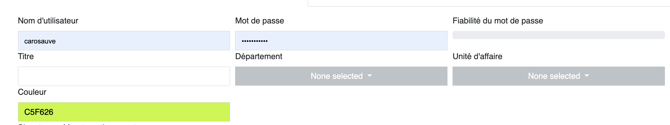Open the C5F626 color picker field
The width and height of the screenshot is (670, 125).
[x=124, y=112]
